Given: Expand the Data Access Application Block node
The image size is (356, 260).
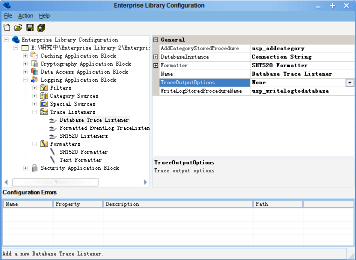Looking at the screenshot, I should [x=25, y=72].
